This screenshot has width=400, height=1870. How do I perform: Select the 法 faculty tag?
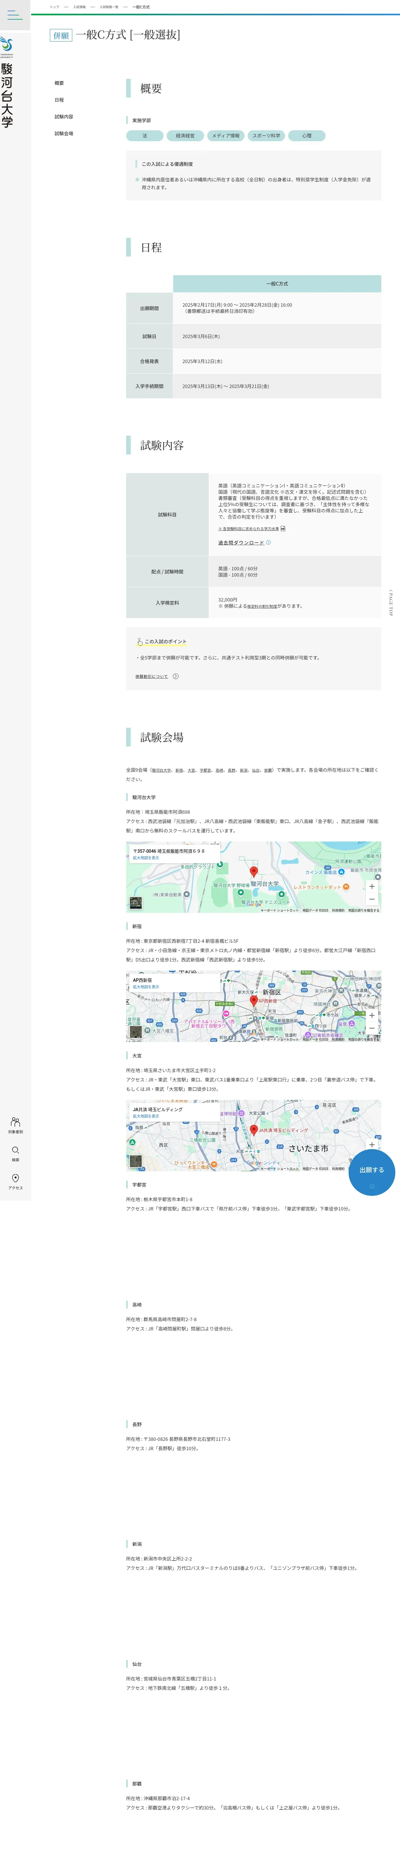pos(145,136)
